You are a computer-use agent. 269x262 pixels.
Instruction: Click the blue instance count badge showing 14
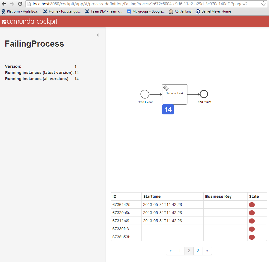point(168,109)
